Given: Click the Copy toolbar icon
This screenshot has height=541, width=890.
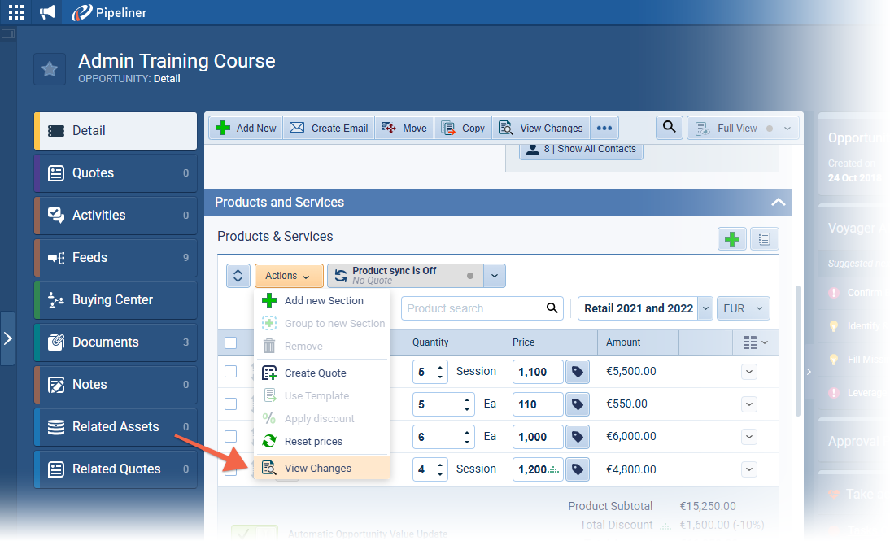Looking at the screenshot, I should [448, 128].
